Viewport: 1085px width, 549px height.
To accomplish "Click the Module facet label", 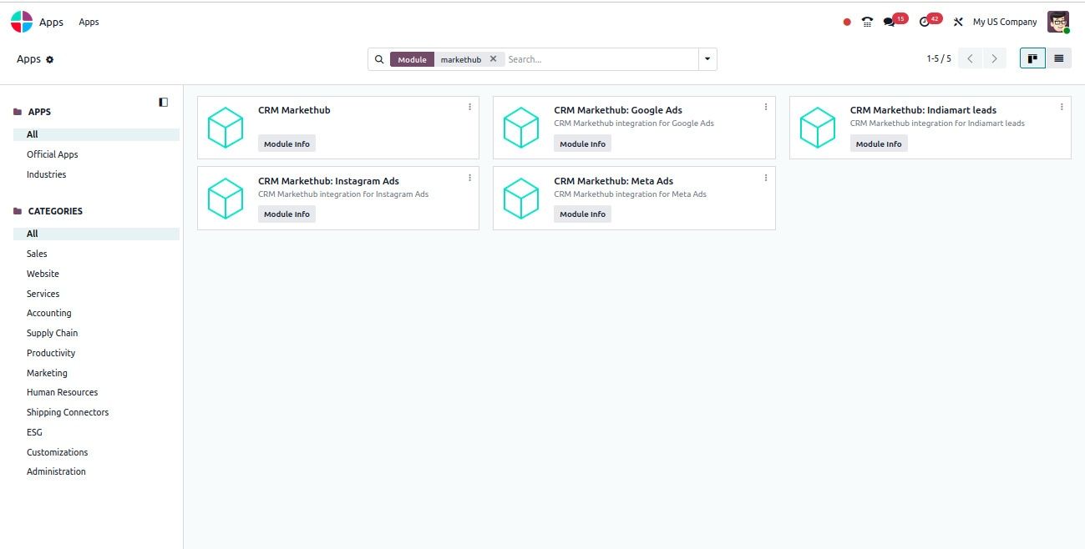I will click(412, 59).
